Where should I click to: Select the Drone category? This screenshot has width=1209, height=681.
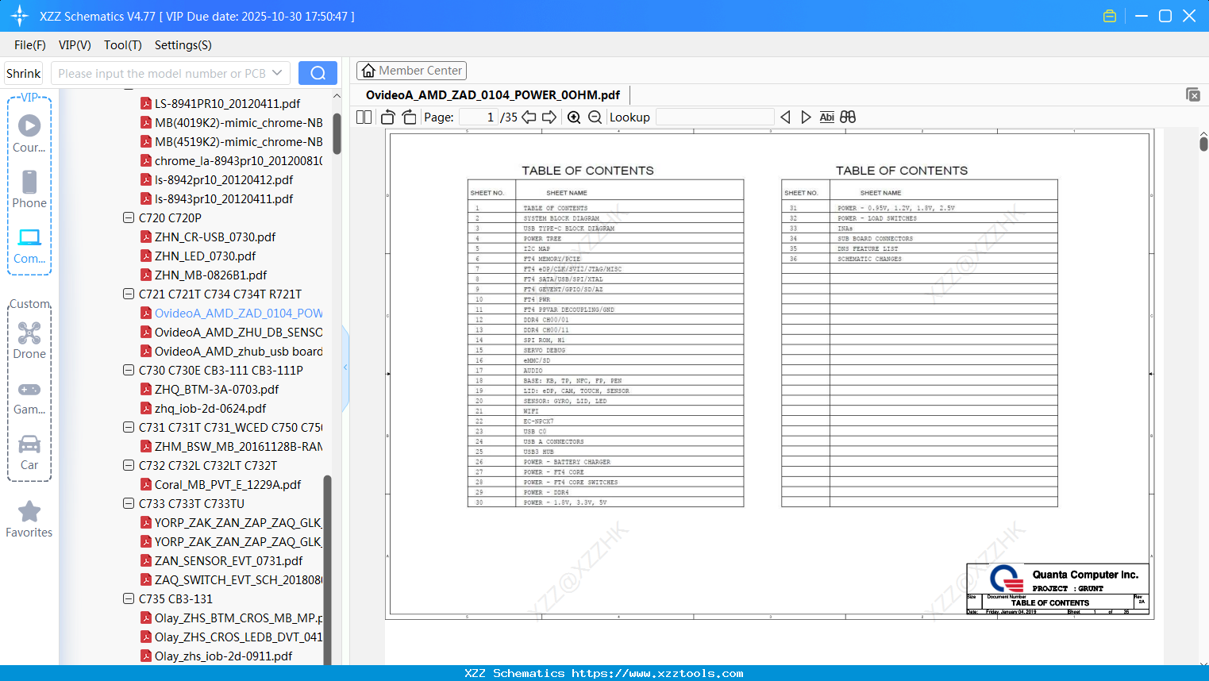pos(29,340)
